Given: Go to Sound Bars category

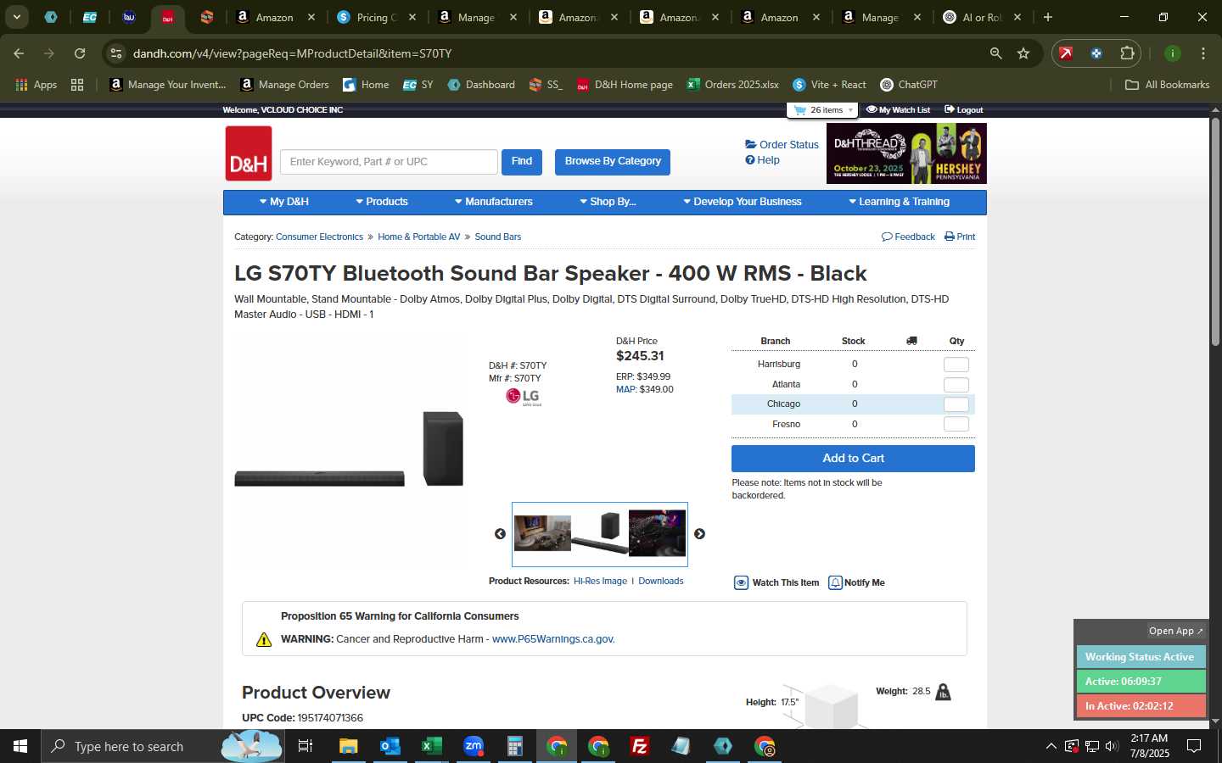Looking at the screenshot, I should coord(498,237).
